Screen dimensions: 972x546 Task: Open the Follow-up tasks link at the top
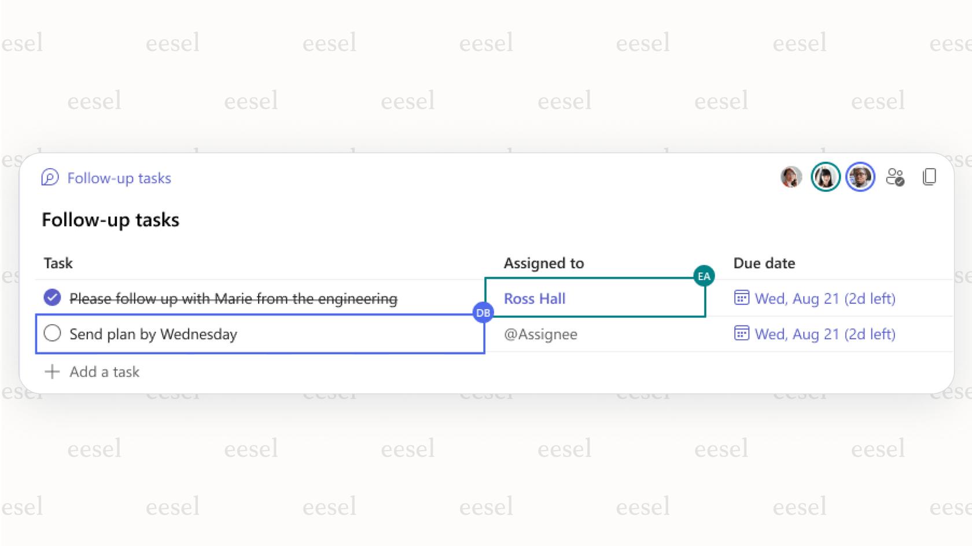[x=119, y=178]
